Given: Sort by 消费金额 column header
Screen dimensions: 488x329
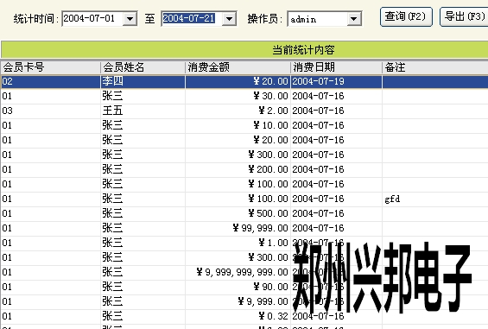Looking at the screenshot, I should (238, 67).
